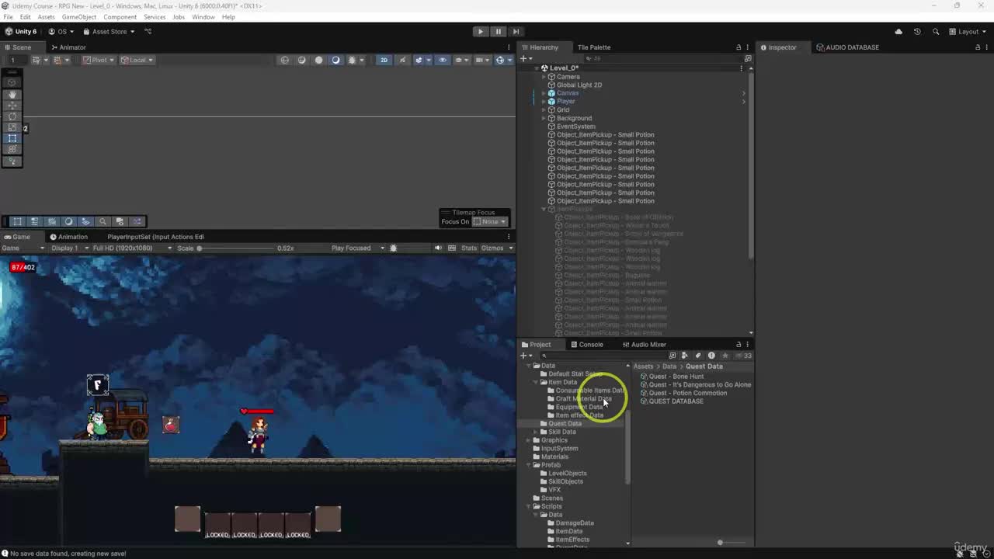Image resolution: width=994 pixels, height=559 pixels.
Task: Toggle Local/Global handle rotation
Action: coord(137,60)
